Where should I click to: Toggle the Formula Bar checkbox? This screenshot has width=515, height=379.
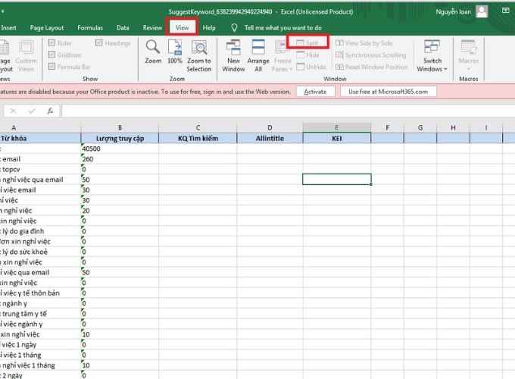(51, 67)
